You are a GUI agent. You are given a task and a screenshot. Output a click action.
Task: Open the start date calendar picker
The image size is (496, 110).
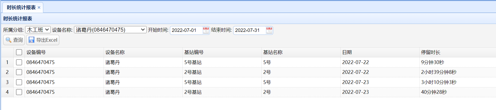point(206,30)
